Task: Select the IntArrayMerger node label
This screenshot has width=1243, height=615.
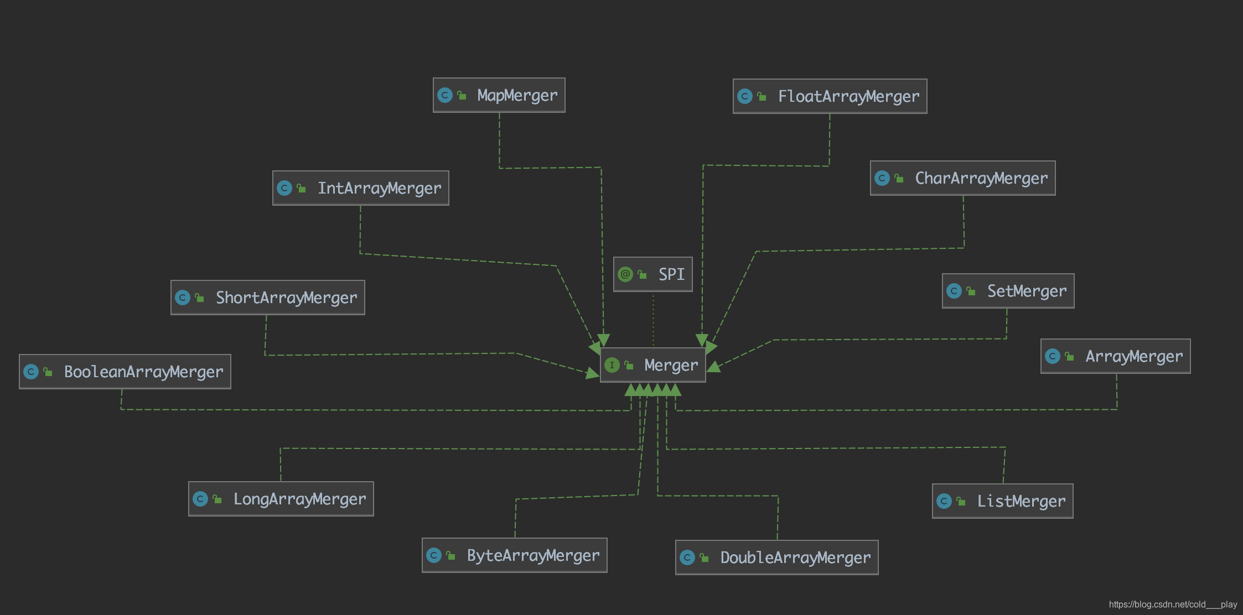Action: tap(379, 188)
